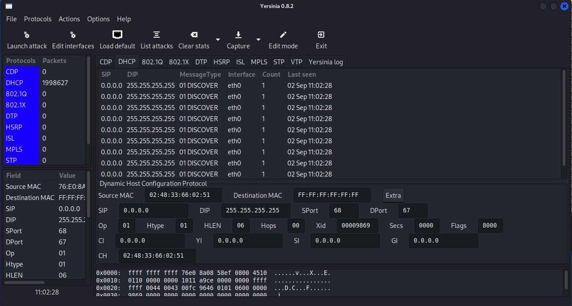Open the VTP tab
The image size is (572, 306).
pyautogui.click(x=296, y=62)
